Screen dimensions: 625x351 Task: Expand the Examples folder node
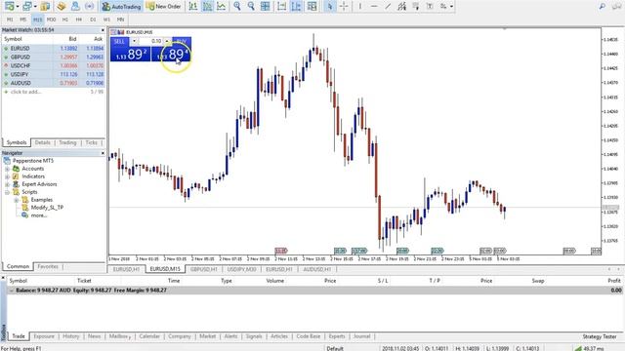(16, 200)
